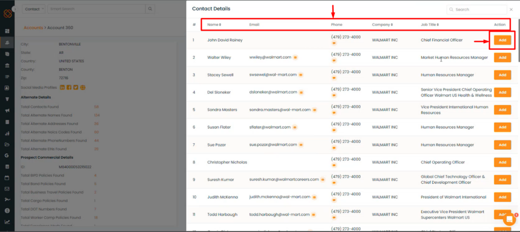Sort table by Job Title column

(430, 24)
